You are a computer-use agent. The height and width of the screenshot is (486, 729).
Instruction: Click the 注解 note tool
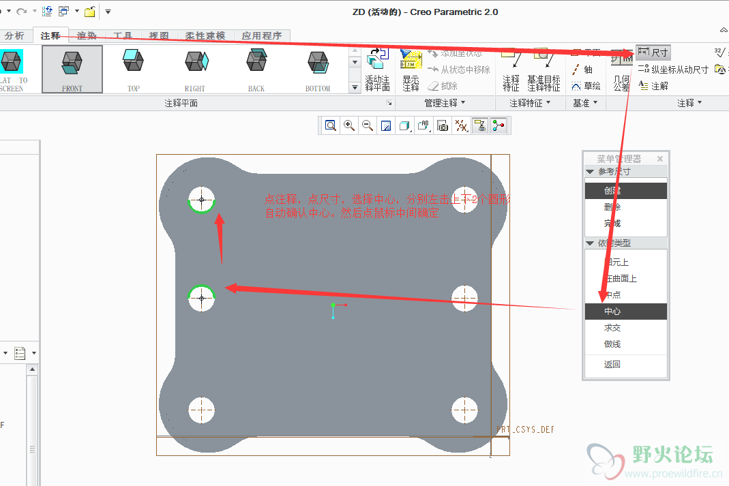coord(653,86)
